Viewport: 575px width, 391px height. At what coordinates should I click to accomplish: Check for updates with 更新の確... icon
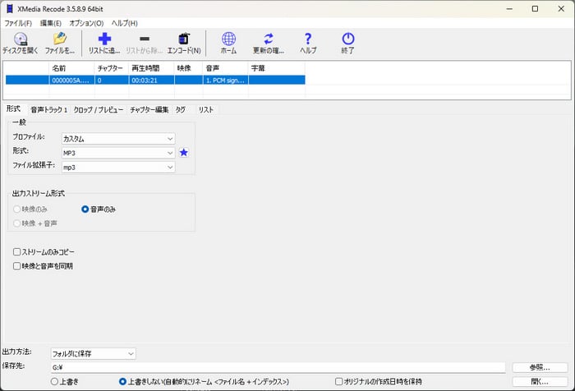pyautogui.click(x=269, y=44)
